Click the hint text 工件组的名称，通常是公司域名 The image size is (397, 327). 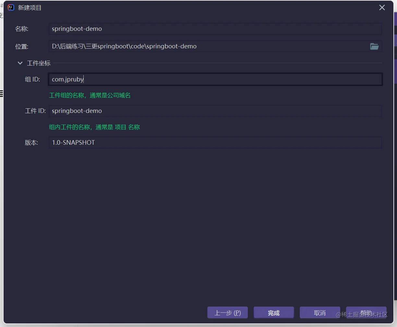point(90,95)
